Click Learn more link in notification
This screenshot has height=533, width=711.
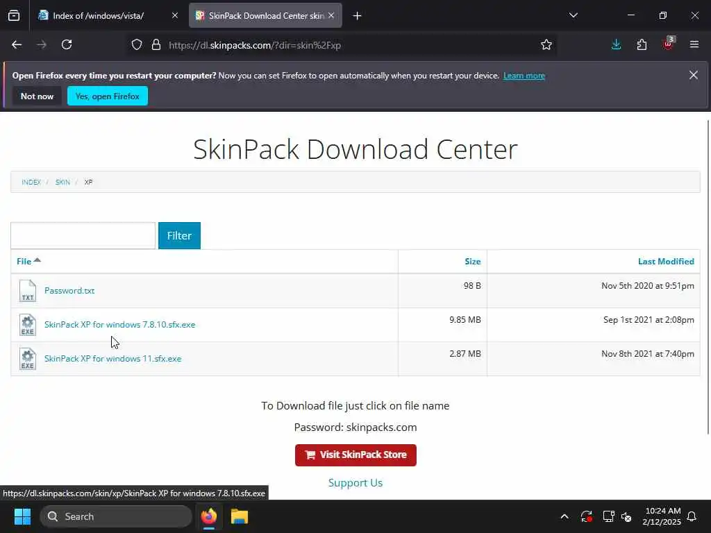point(524,76)
